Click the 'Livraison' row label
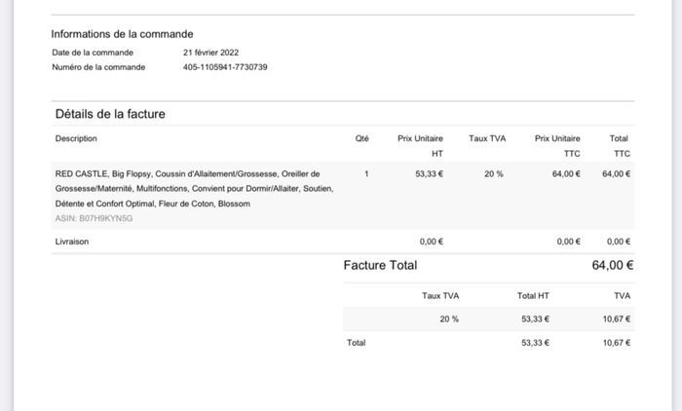682x411 pixels. click(72, 242)
